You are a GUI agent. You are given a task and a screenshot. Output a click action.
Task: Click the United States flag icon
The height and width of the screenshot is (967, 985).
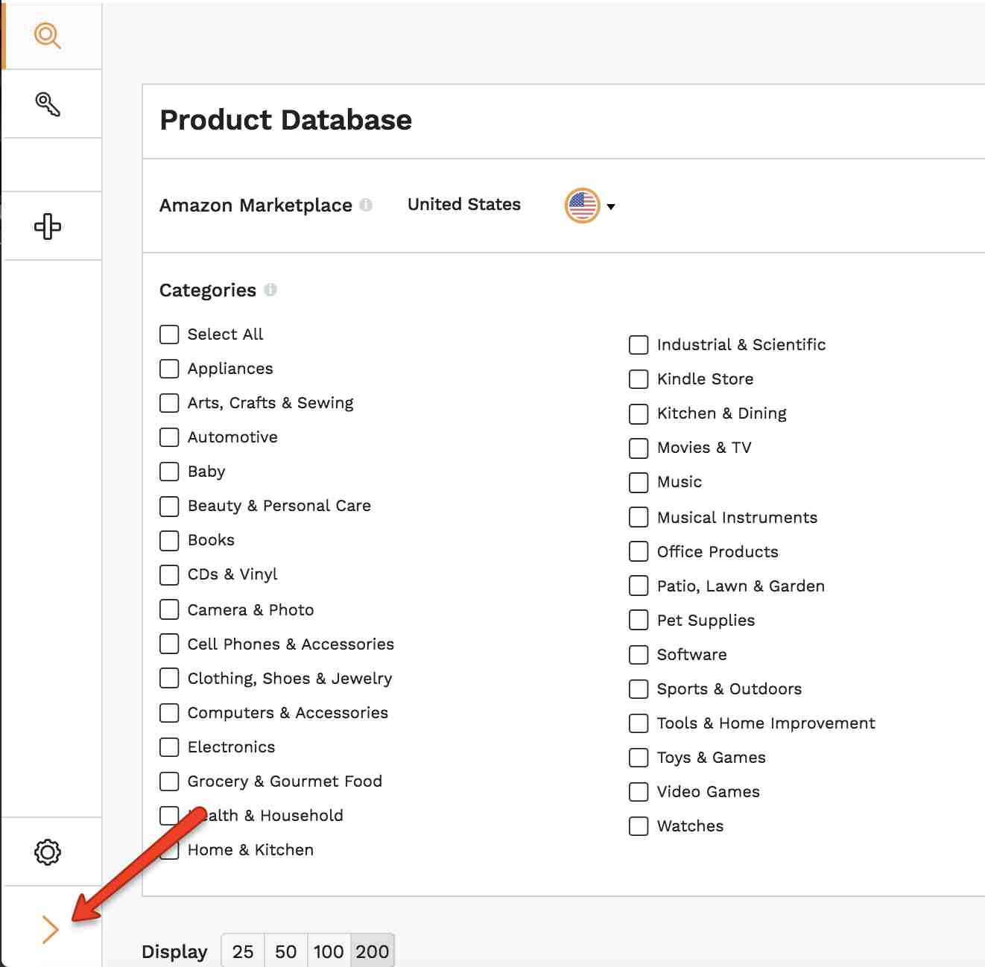point(583,206)
